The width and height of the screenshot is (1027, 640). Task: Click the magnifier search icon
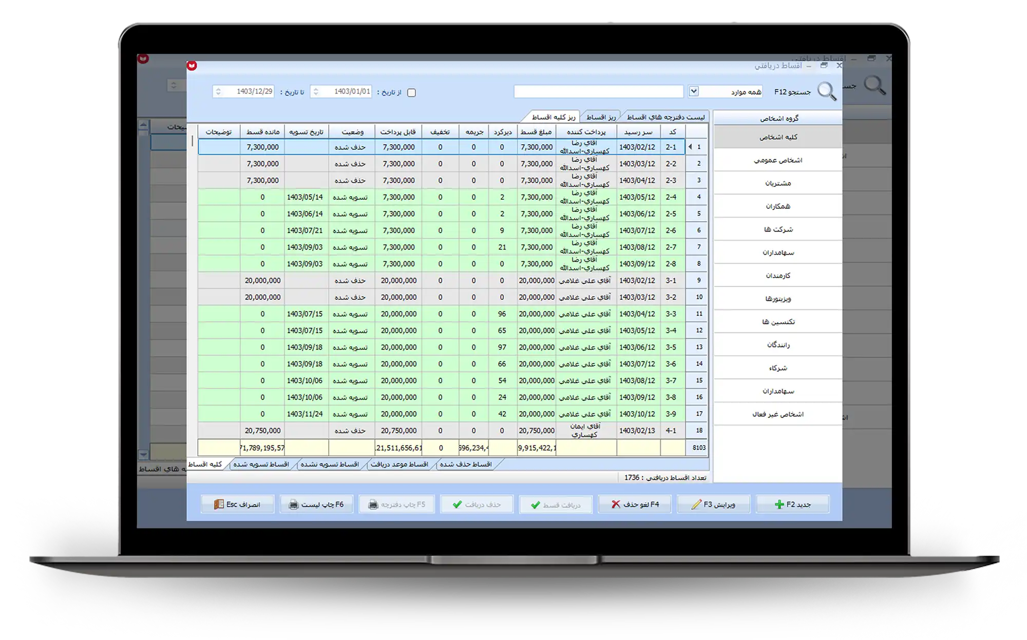click(x=827, y=92)
